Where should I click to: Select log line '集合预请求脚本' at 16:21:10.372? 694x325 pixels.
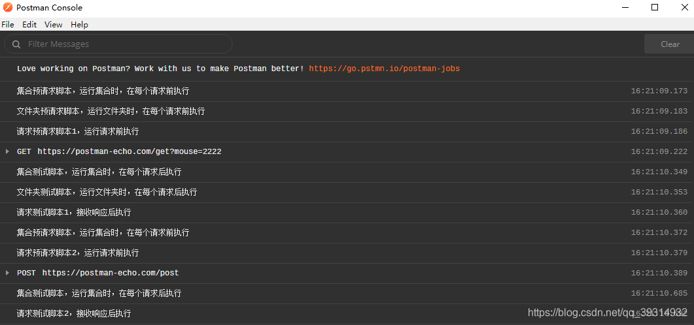pyautogui.click(x=347, y=232)
